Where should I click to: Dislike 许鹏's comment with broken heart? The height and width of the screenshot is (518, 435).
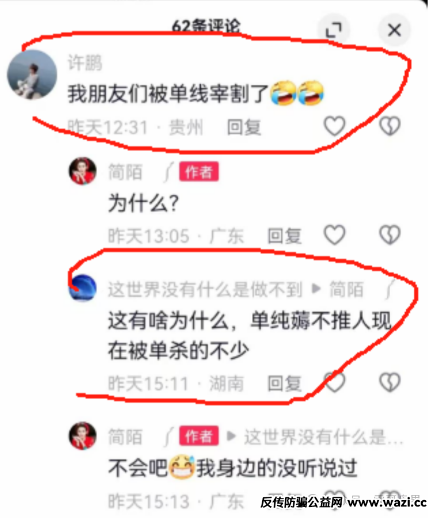[390, 127]
